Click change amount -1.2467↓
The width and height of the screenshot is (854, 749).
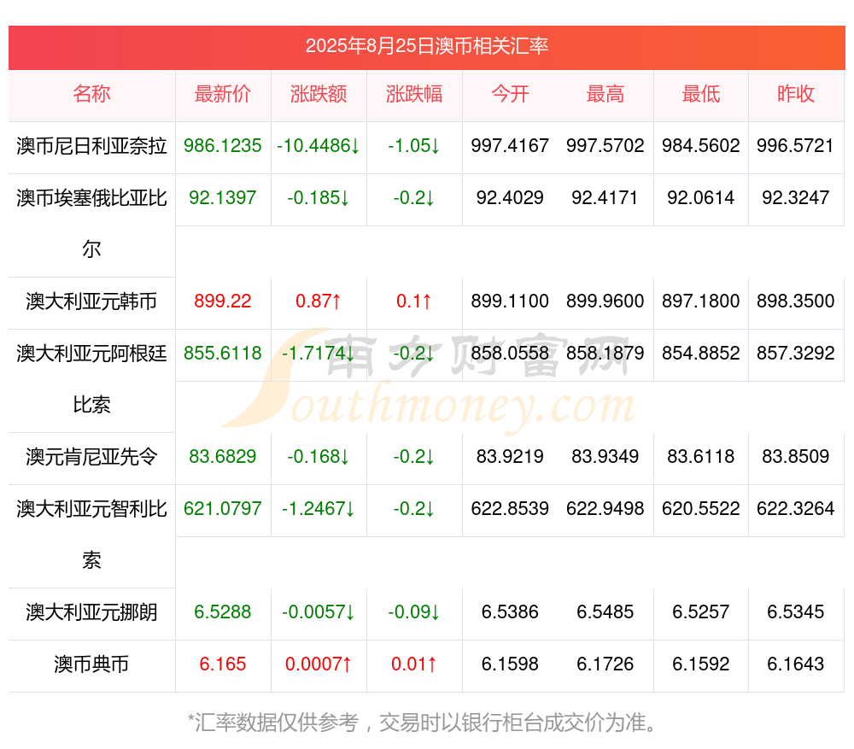coord(319,509)
